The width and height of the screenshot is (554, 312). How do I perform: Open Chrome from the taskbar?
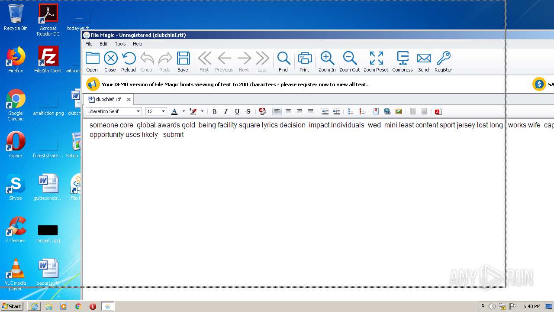click(78, 306)
